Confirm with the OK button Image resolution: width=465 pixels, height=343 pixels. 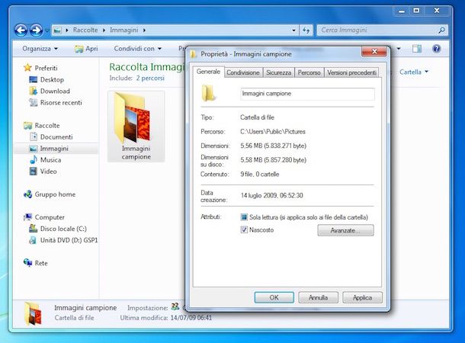274,297
